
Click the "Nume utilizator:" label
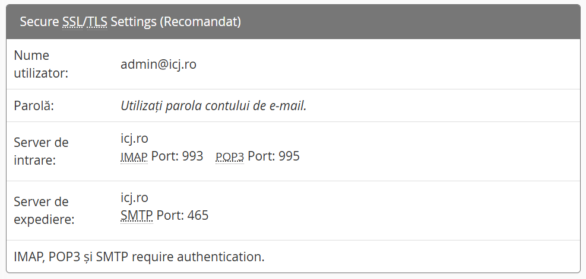tap(41, 64)
